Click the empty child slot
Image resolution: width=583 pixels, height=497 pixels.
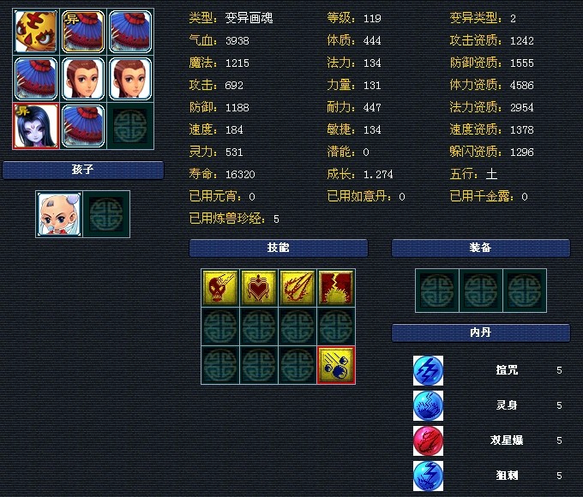tap(106, 214)
